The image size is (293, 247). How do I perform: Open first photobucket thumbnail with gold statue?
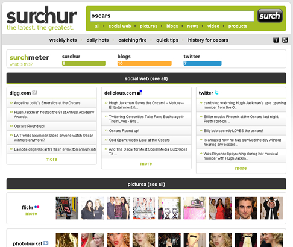(67, 240)
